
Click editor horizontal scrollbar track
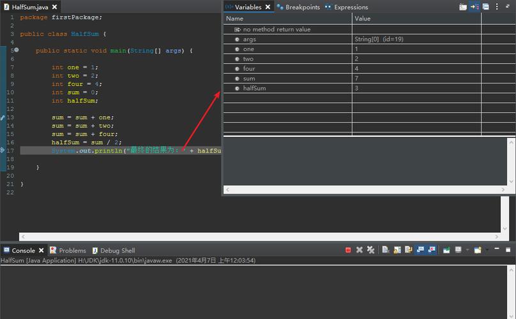260,237
